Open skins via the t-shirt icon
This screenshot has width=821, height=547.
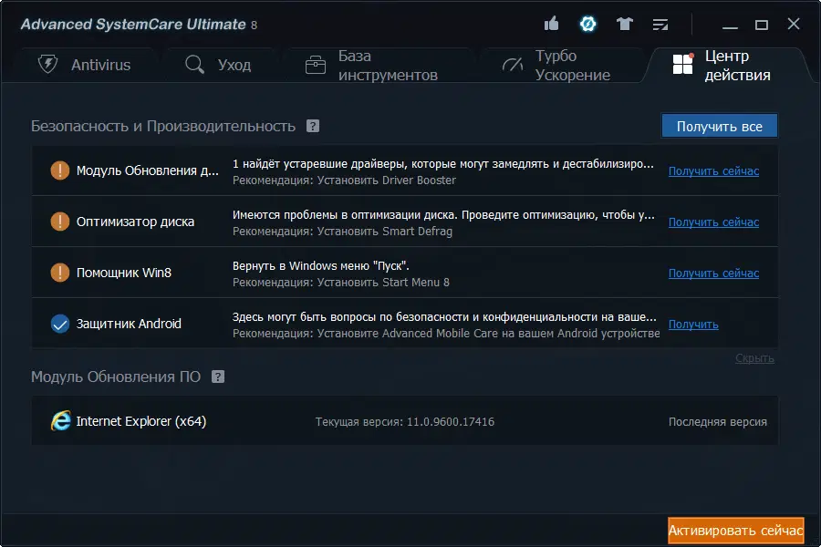tap(625, 24)
